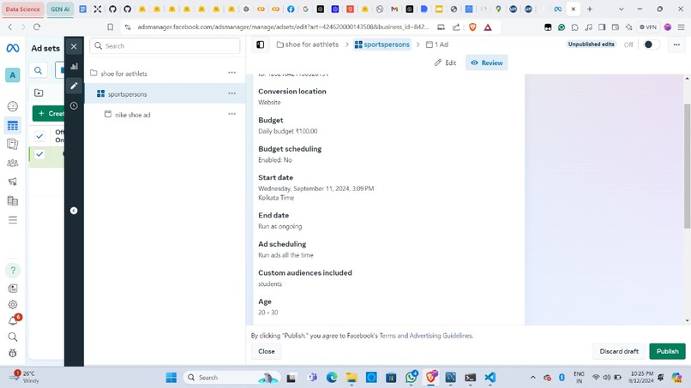Open Help question mark icon

[x=13, y=270]
